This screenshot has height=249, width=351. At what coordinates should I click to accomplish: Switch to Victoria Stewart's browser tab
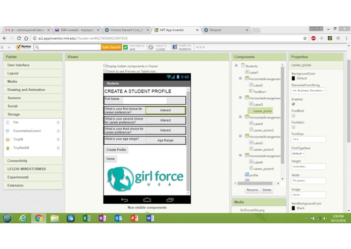[127, 30]
